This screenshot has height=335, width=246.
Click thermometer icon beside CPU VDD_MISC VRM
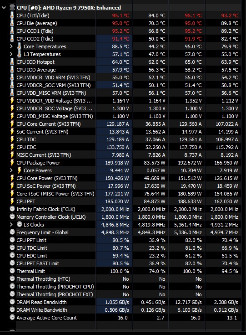point(12,93)
